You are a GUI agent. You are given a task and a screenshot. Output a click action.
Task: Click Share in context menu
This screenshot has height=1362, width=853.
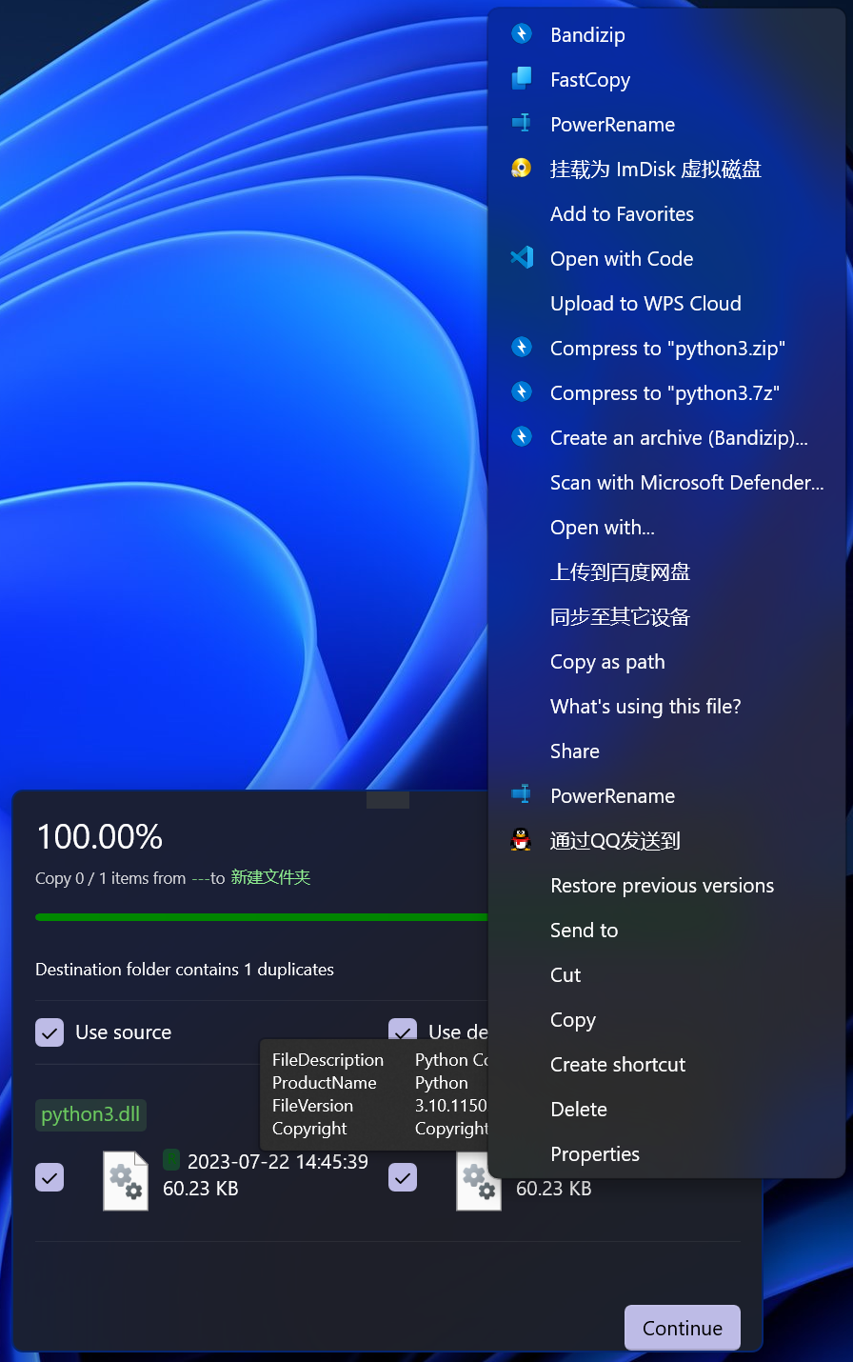click(666, 751)
